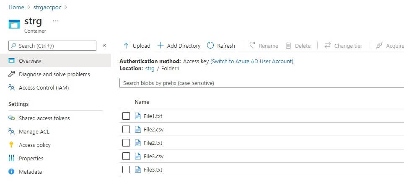Check the box next to File3.txt

[126, 170]
